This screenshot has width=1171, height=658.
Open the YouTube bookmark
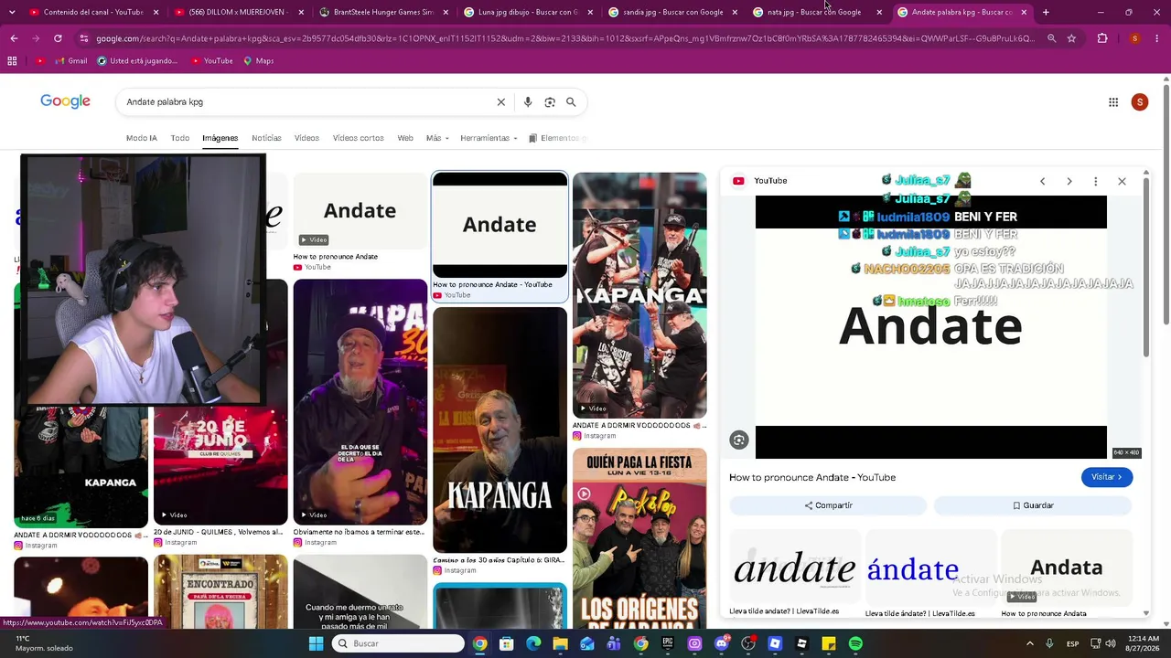[x=211, y=61]
